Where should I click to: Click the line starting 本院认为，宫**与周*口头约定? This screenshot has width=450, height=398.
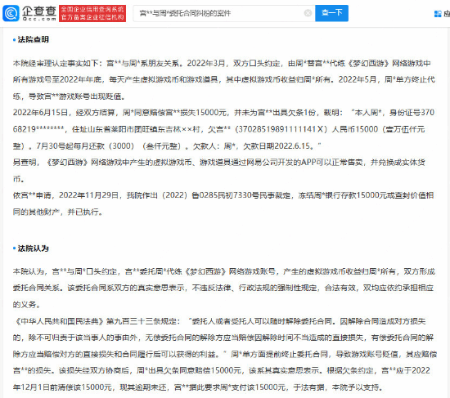(x=224, y=271)
